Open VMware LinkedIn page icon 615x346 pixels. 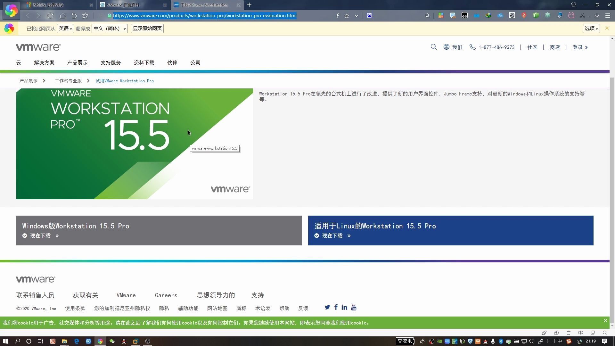pyautogui.click(x=344, y=307)
